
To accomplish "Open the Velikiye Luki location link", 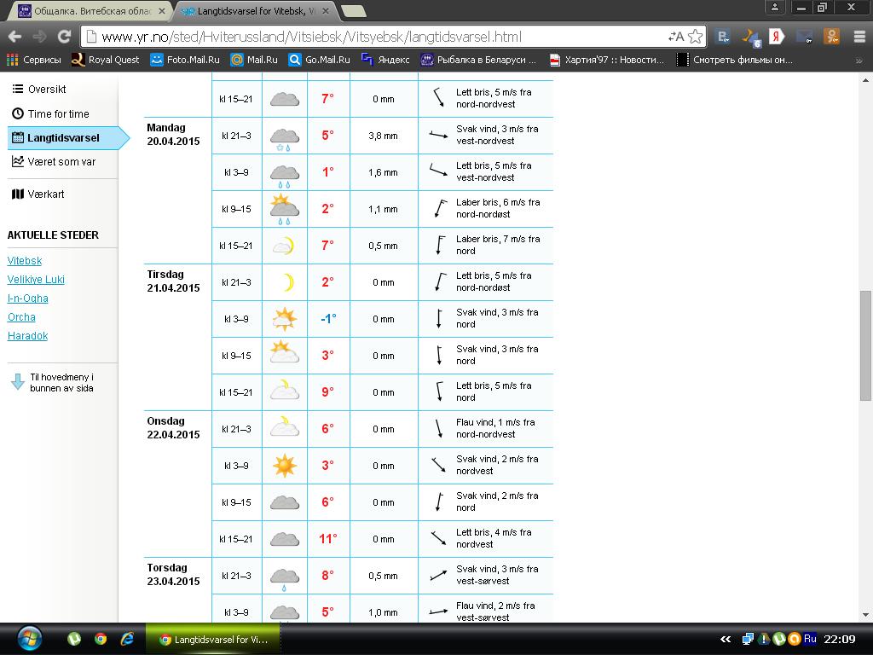I will pos(36,280).
